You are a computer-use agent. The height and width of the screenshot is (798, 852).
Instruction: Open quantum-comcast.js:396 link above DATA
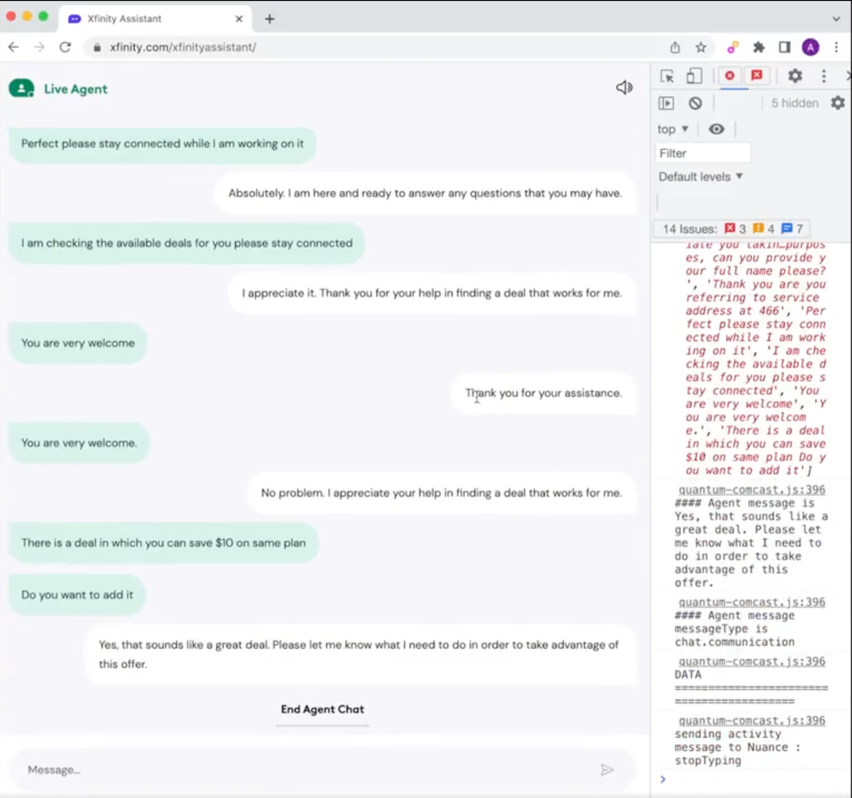pyautogui.click(x=752, y=661)
